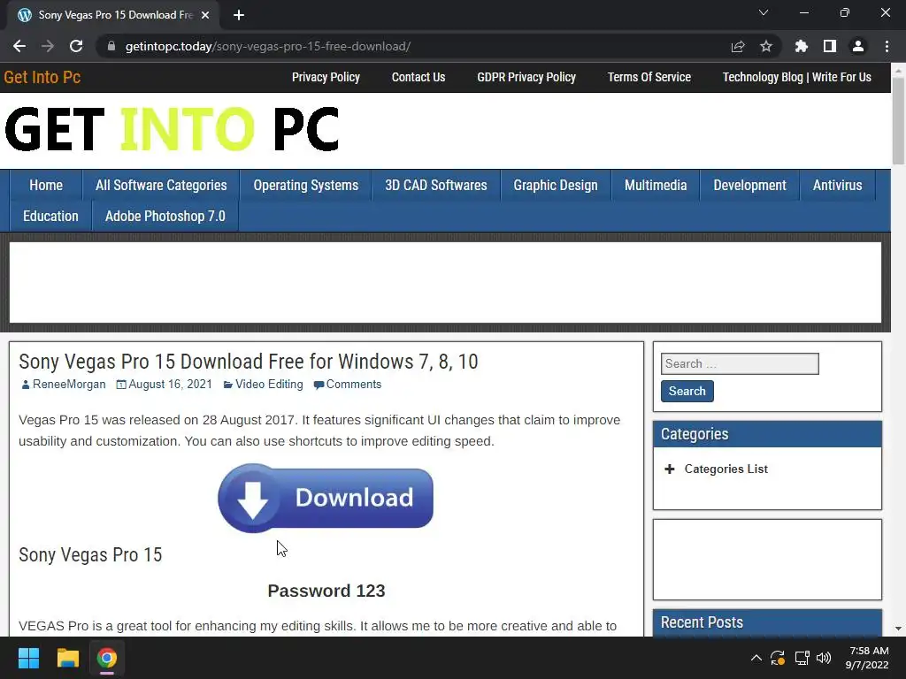
Task: Open File Explorer from taskbar
Action: pos(67,658)
